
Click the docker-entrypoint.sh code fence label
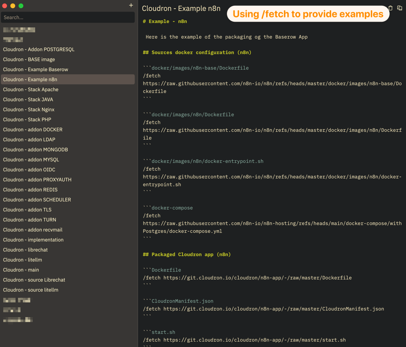[x=207, y=161]
